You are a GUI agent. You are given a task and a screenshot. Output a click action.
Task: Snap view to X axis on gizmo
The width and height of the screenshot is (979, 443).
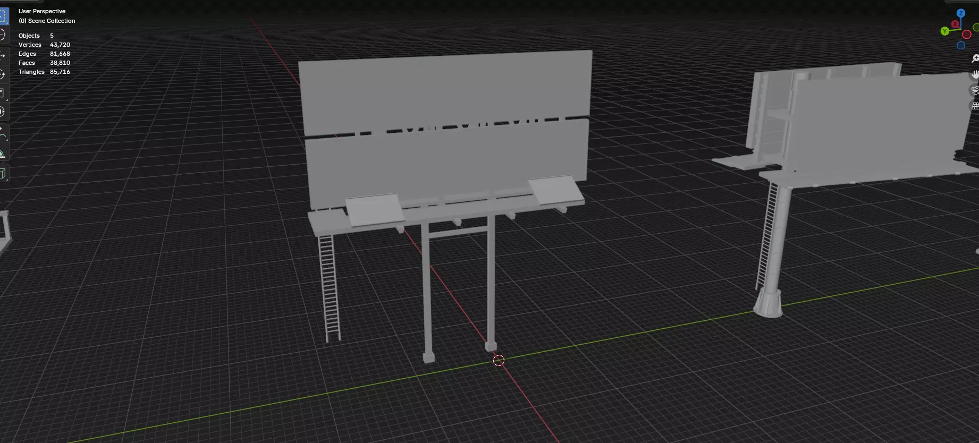(955, 24)
